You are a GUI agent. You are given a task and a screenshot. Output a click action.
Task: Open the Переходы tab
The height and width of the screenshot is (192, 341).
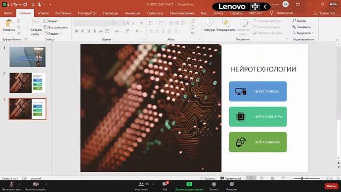tap(111, 13)
